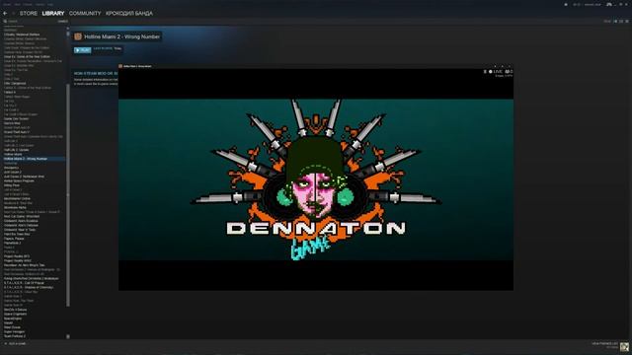
Task: Click Add a Game link at bottom left
Action: click(18, 344)
